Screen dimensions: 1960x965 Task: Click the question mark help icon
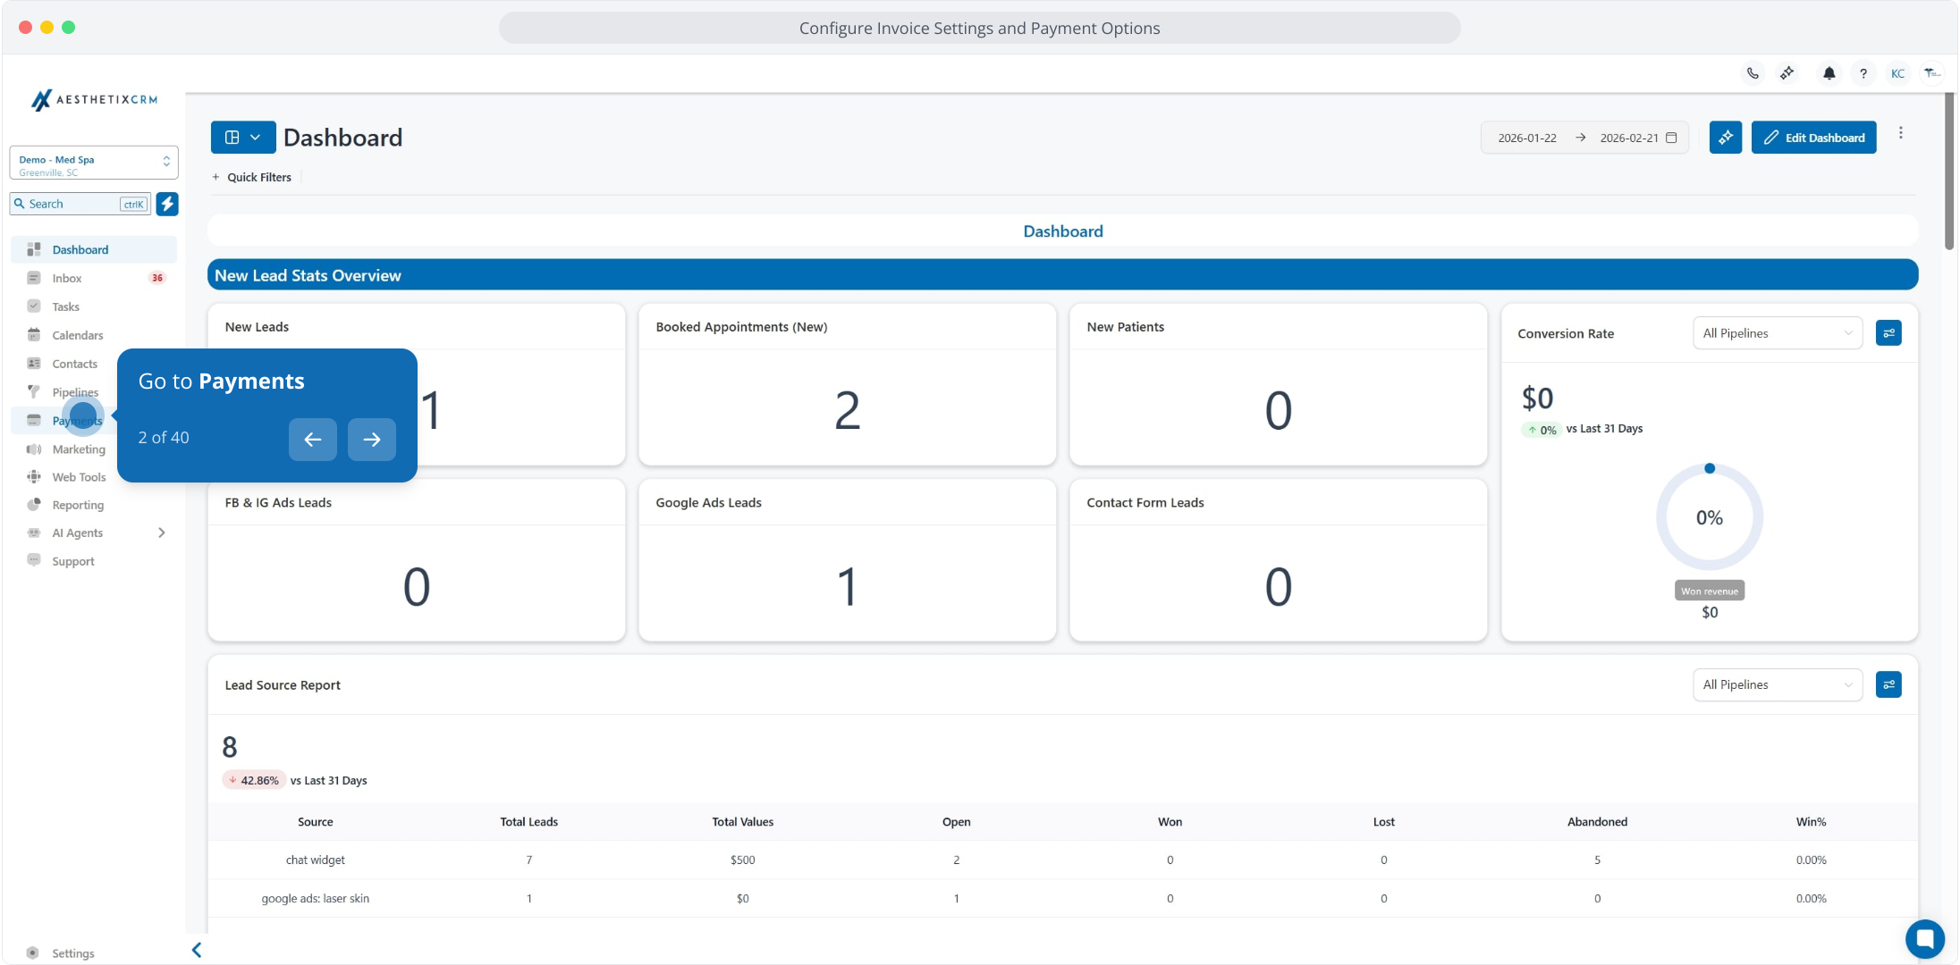[1863, 73]
